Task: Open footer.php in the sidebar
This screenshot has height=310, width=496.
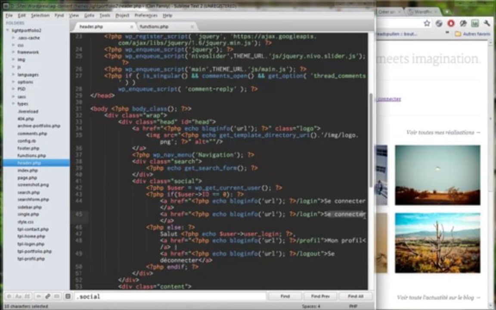Action: [x=28, y=148]
